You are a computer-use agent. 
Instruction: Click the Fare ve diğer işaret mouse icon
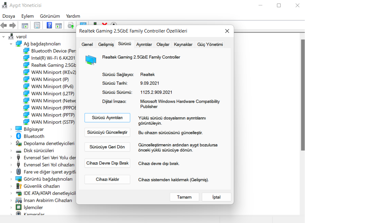coord(19,172)
